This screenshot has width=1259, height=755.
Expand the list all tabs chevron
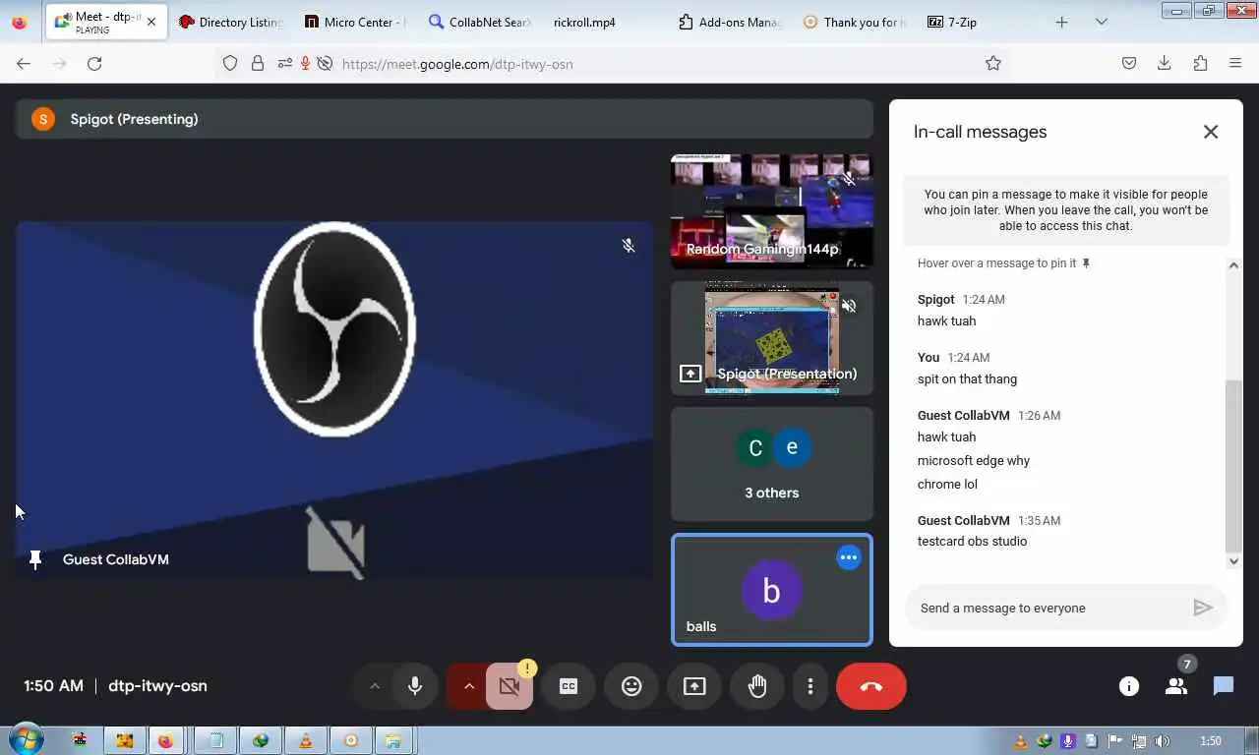pos(1101,22)
